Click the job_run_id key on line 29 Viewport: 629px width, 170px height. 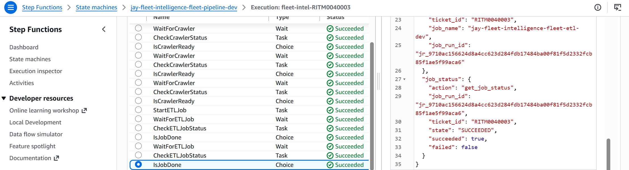click(448, 96)
